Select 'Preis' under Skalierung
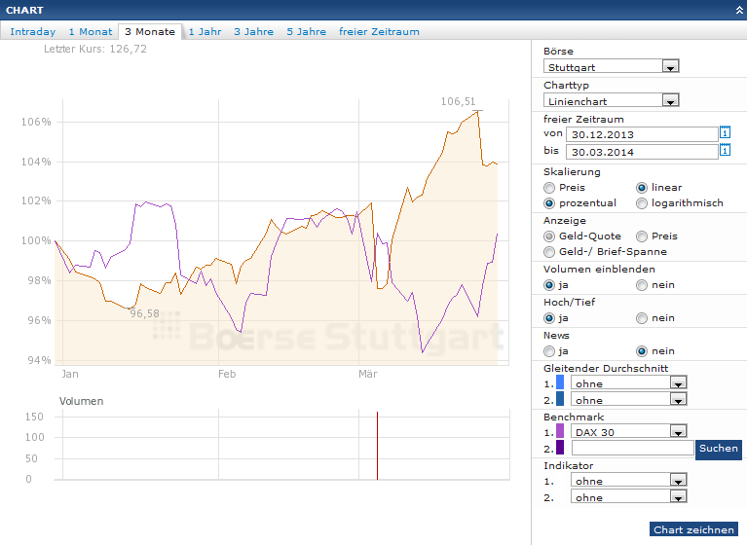This screenshot has width=747, height=545. coord(550,188)
